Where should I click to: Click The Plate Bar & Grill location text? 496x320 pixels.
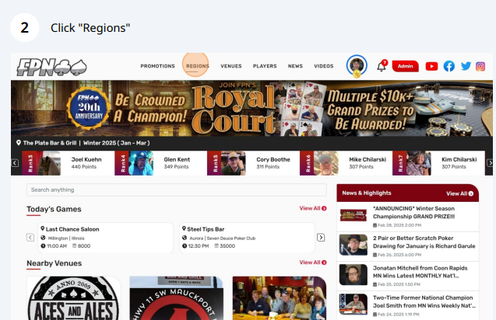point(50,143)
